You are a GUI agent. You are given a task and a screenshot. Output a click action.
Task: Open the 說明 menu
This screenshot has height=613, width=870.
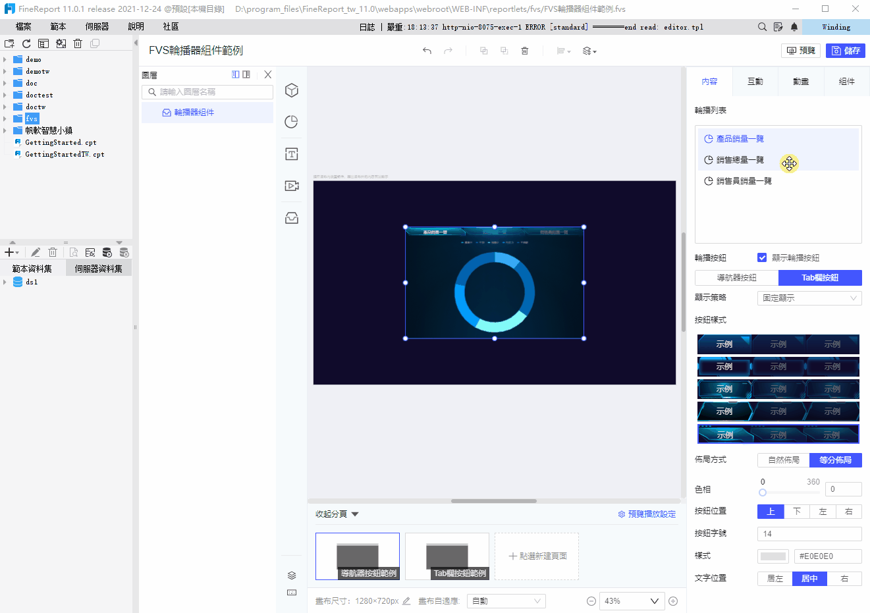point(136,26)
